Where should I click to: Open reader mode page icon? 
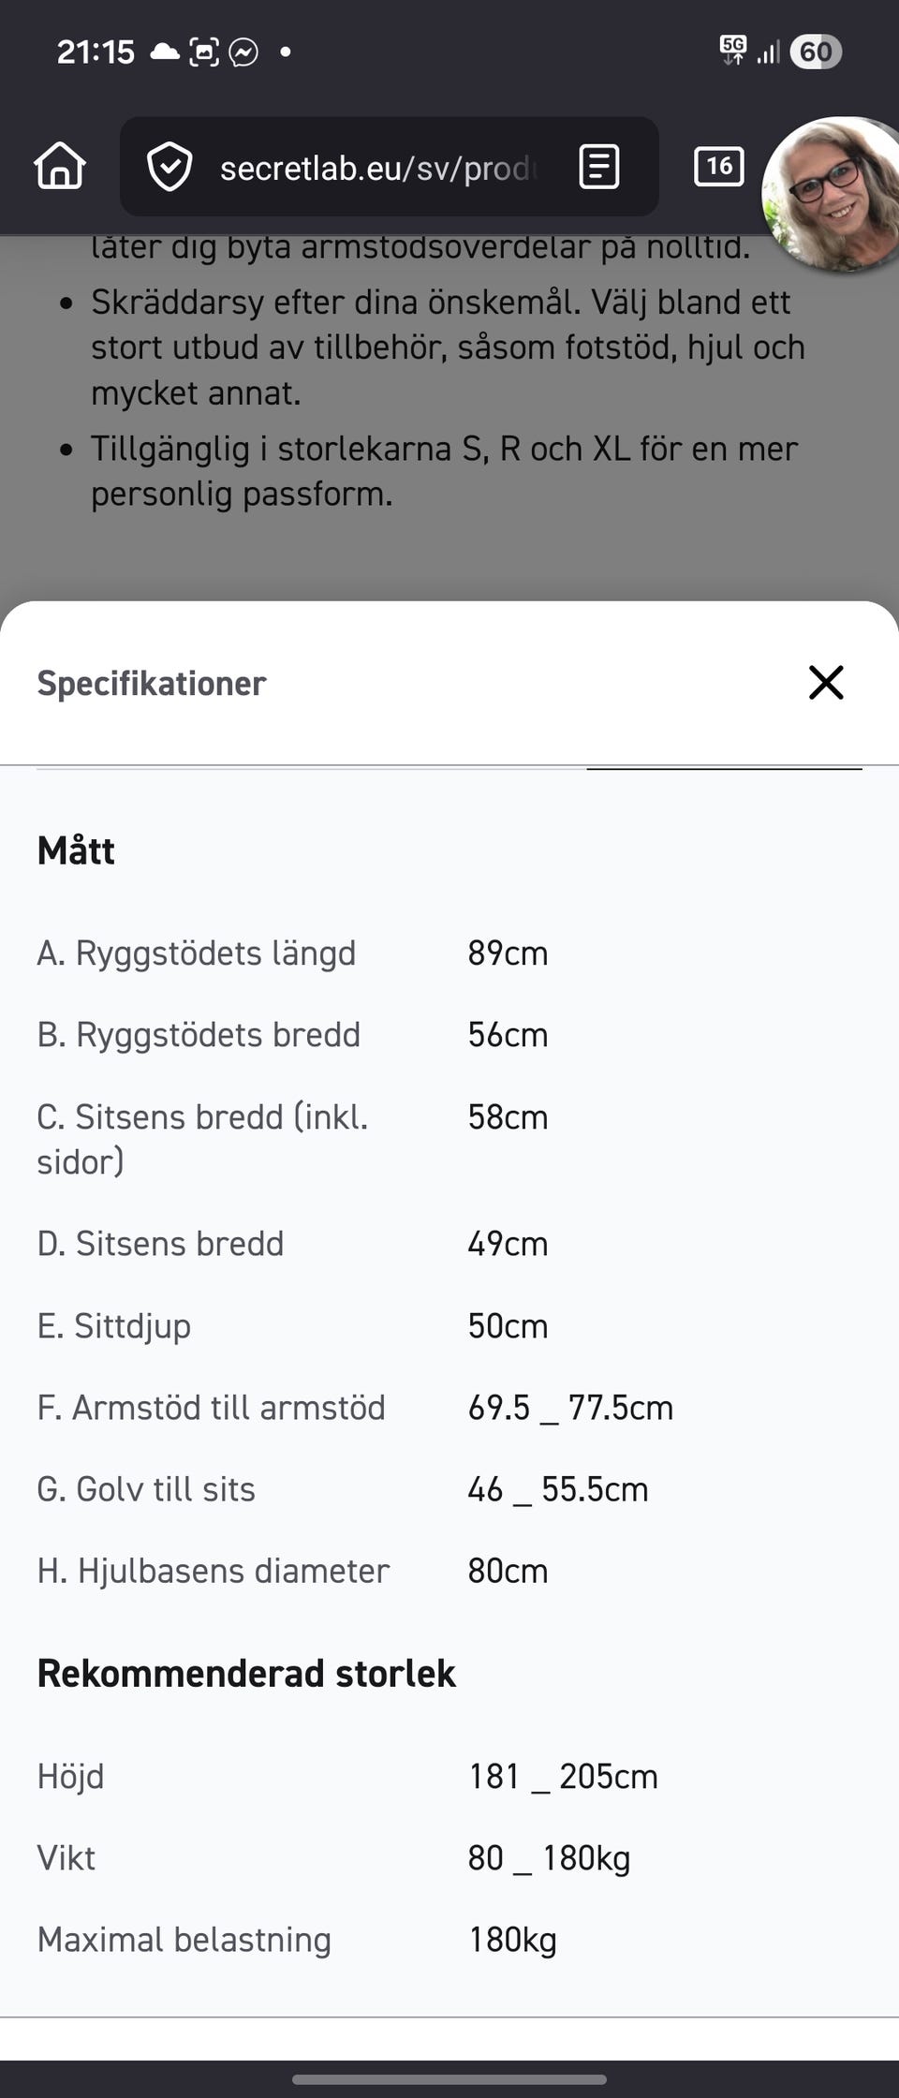pos(598,167)
